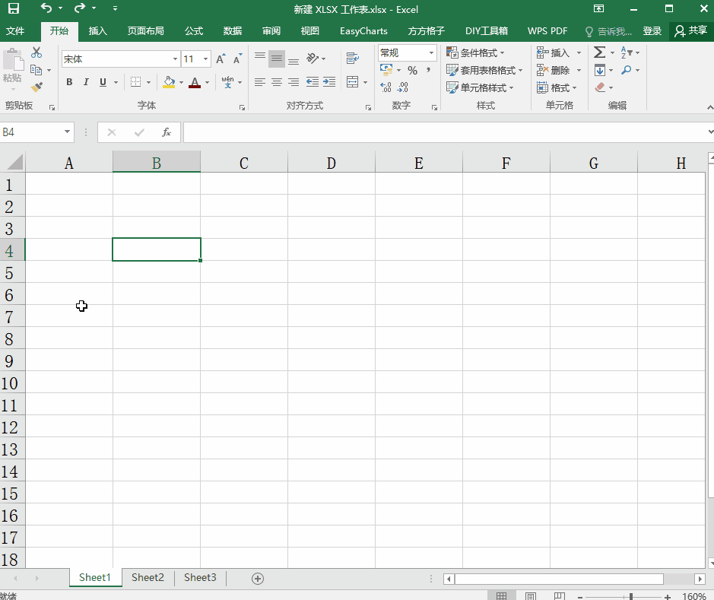Expand the 条件格式 dropdown
The height and width of the screenshot is (600, 714).
(x=476, y=52)
